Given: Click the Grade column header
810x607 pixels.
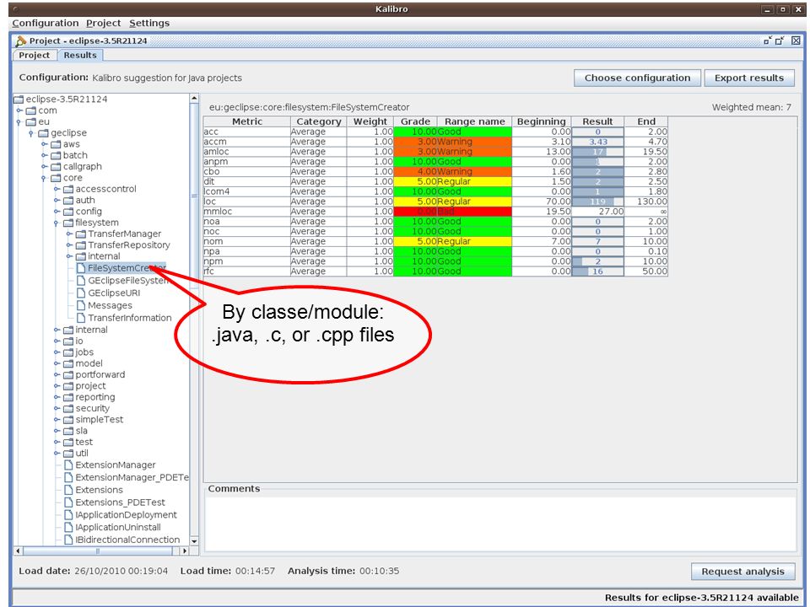Looking at the screenshot, I should click(x=415, y=121).
